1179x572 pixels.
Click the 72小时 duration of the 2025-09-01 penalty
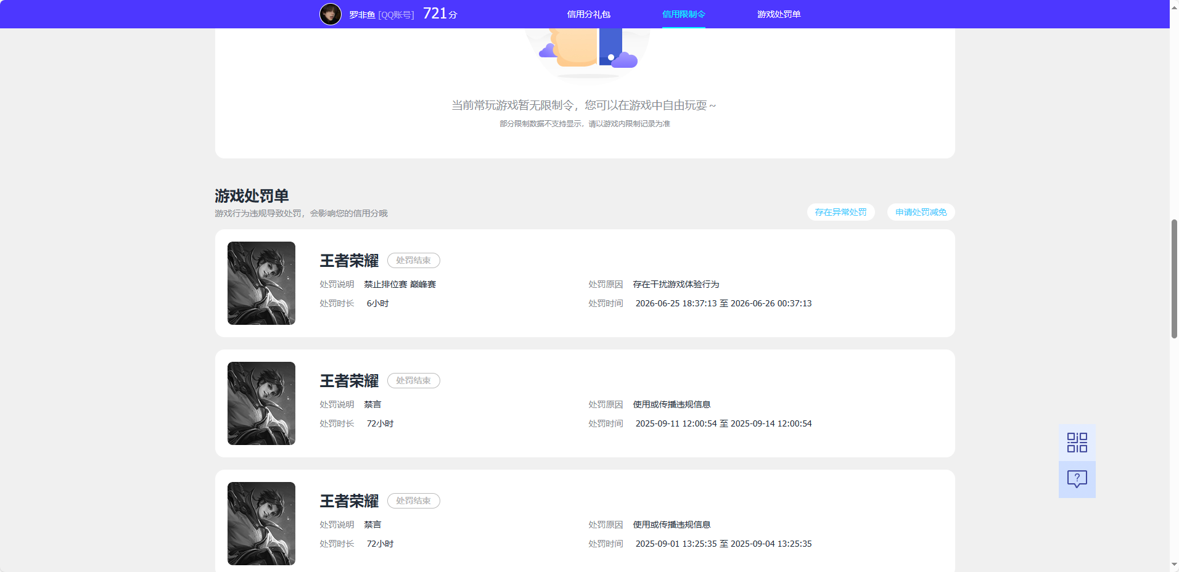(380, 544)
